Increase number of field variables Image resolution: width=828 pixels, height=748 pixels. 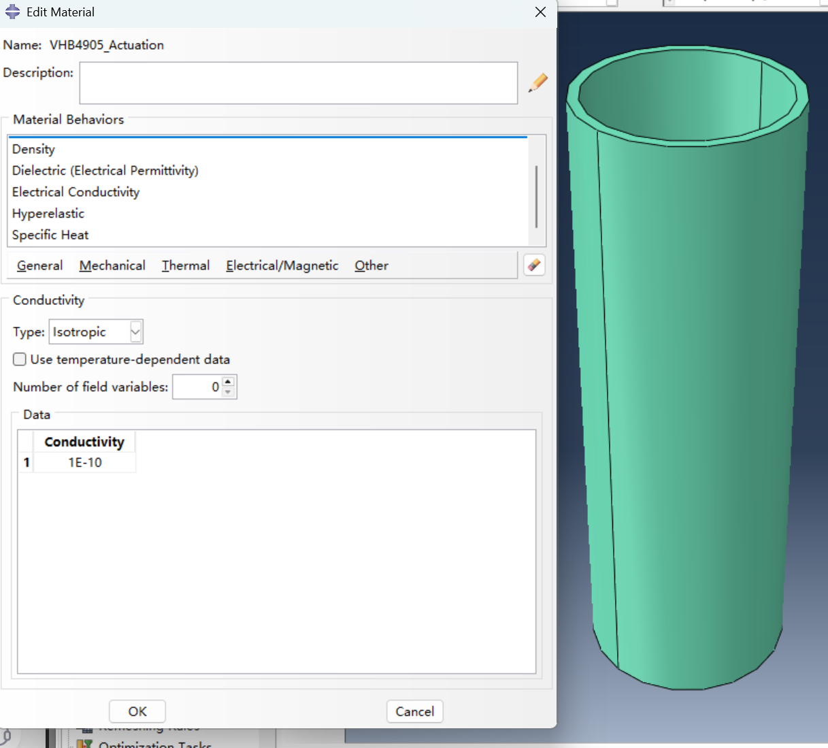coord(229,381)
